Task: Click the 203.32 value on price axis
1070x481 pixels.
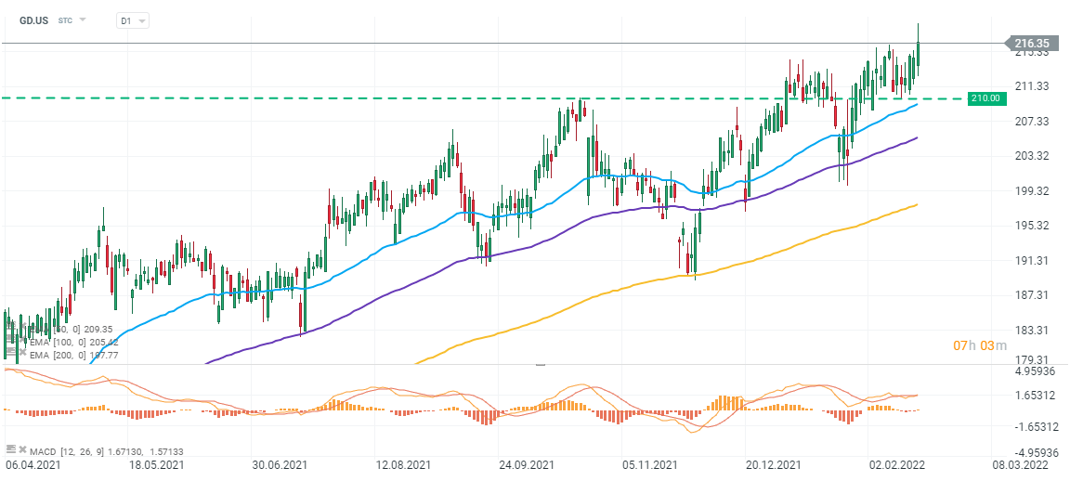Action: 1031,156
